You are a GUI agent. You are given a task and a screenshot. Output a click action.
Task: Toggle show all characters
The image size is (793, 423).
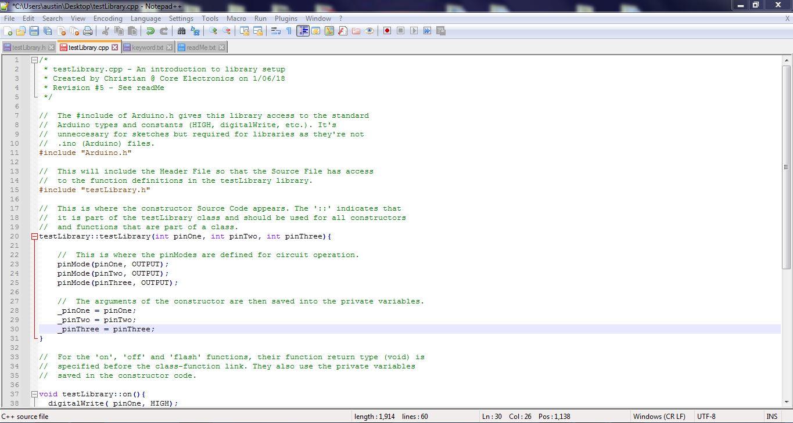coord(288,31)
